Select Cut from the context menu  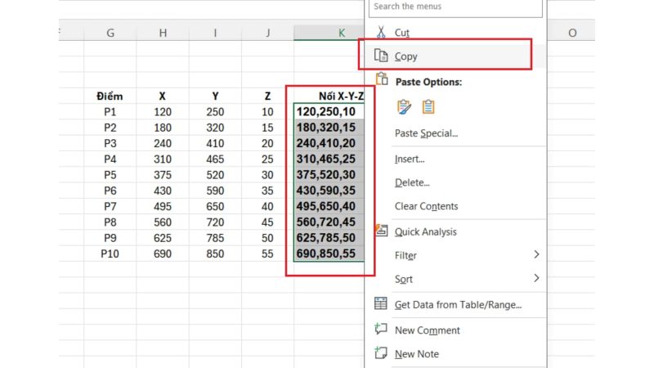pyautogui.click(x=455, y=33)
